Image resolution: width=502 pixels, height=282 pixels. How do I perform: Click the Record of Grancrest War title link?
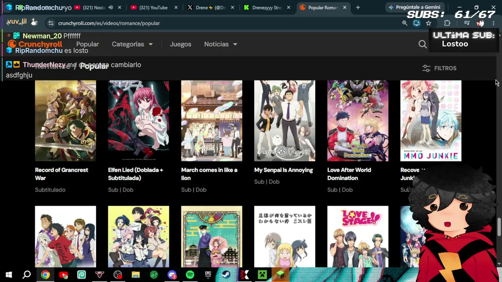tap(62, 174)
